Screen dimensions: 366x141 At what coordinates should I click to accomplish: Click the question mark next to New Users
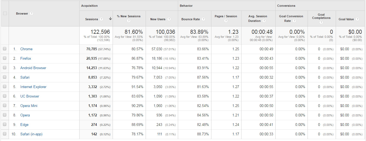(x=169, y=19)
